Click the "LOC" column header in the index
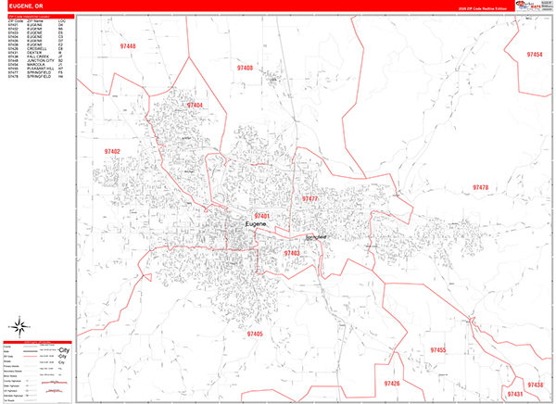556x404 pixels. coord(61,21)
